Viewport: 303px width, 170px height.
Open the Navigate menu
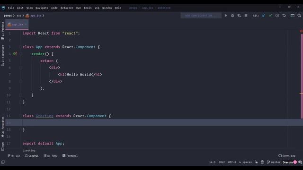pyautogui.click(x=42, y=8)
